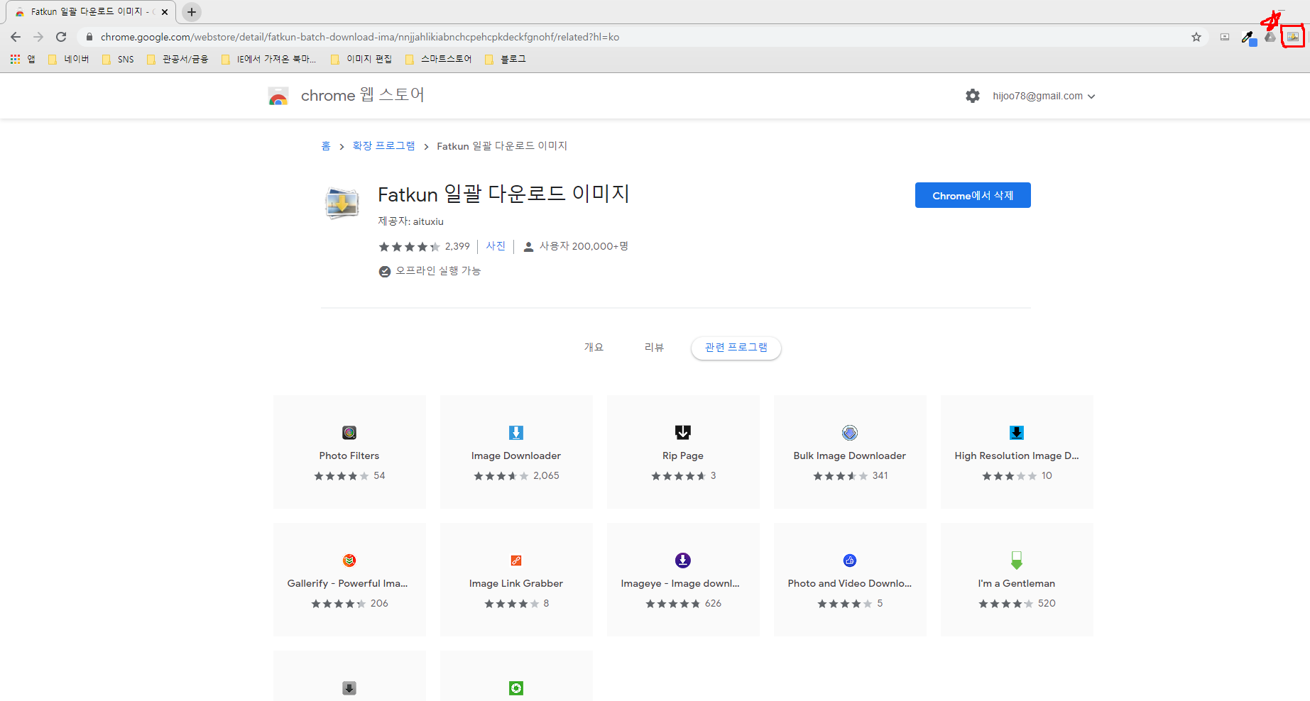Close the Fatkun tab

point(165,12)
